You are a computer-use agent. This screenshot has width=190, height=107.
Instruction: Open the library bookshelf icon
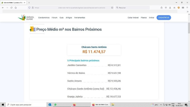[174, 8]
